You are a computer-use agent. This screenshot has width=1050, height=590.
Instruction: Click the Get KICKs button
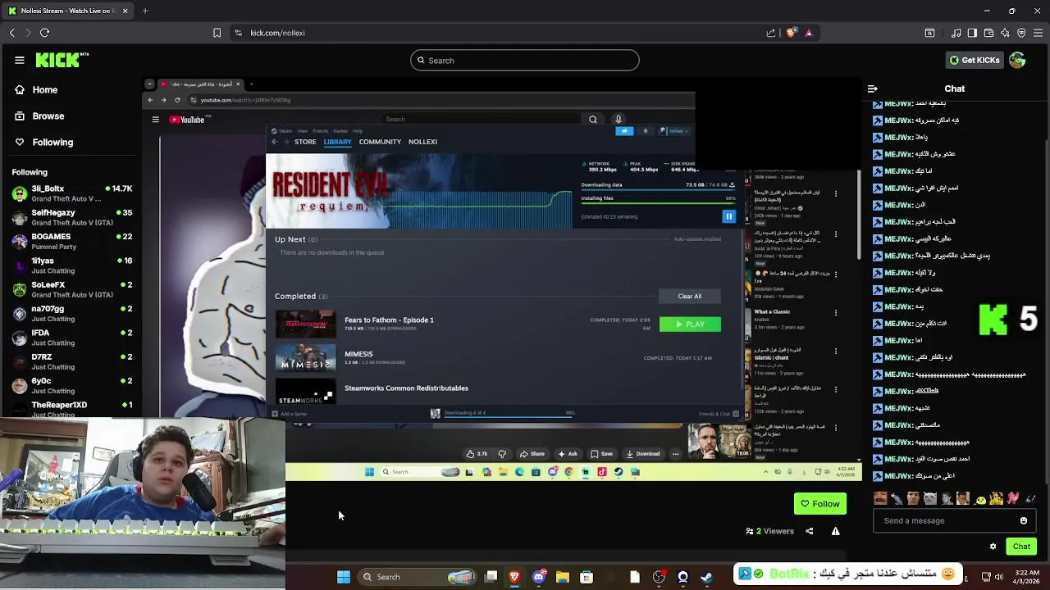tap(975, 61)
